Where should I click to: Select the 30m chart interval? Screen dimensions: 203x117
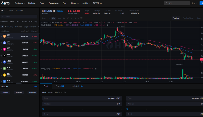[x=59, y=18]
